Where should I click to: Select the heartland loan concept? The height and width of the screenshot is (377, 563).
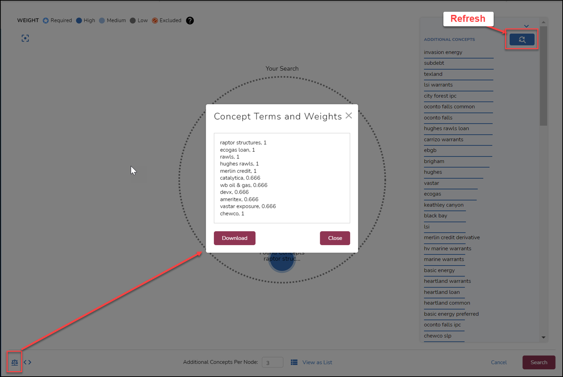pos(442,292)
